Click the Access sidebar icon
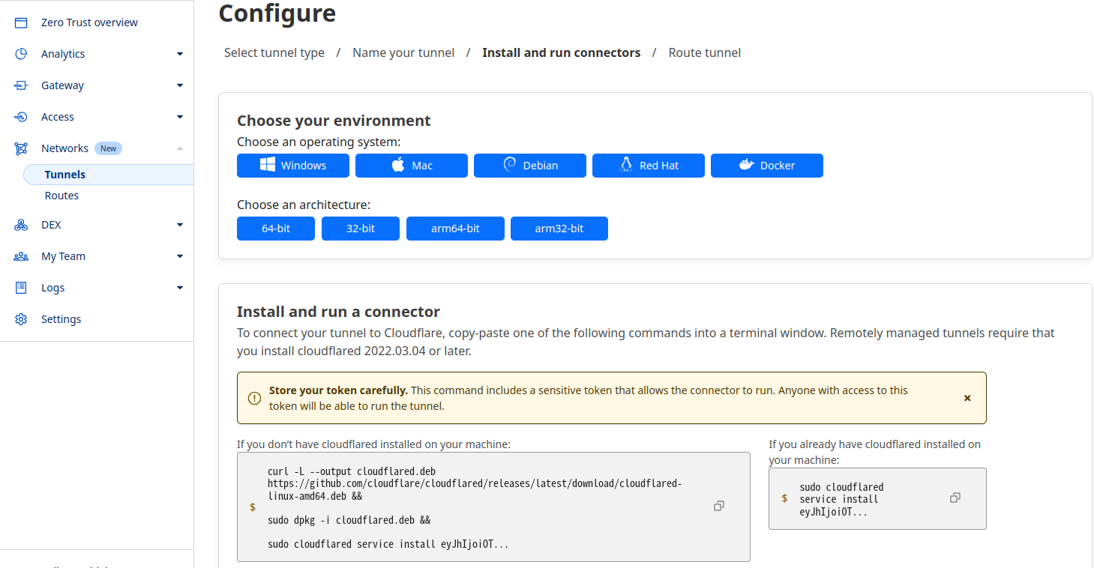This screenshot has width=1094, height=568. (21, 117)
